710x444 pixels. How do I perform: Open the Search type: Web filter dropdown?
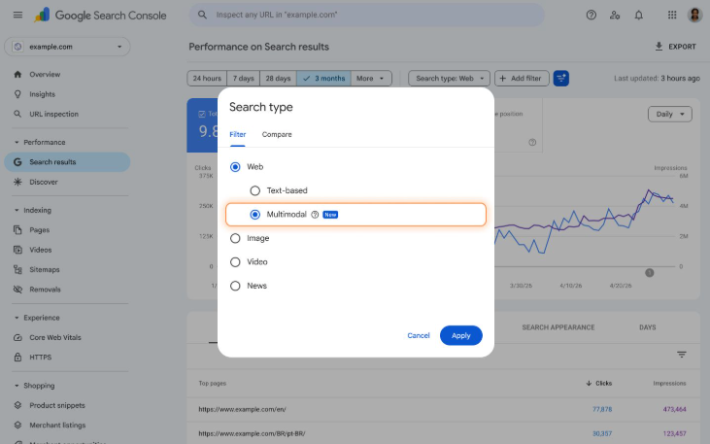[449, 79]
